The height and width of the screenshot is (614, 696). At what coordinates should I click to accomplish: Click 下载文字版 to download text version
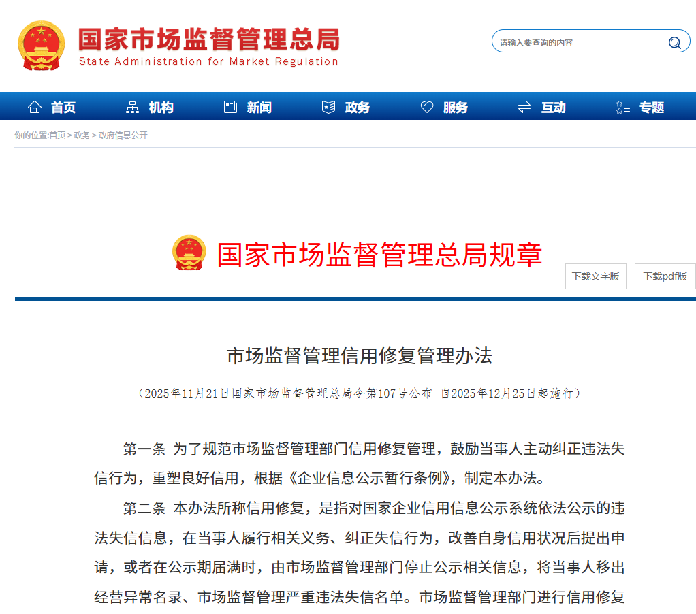click(595, 276)
